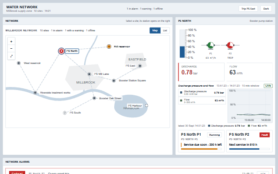The height and width of the screenshot is (174, 278).
Task: Switch network view to List
Action: click(165, 30)
